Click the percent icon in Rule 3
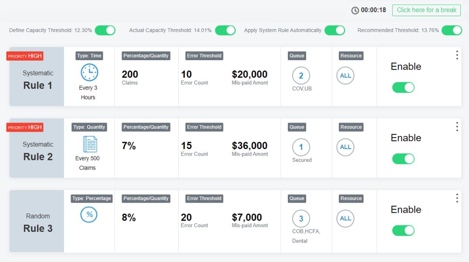 [89, 214]
